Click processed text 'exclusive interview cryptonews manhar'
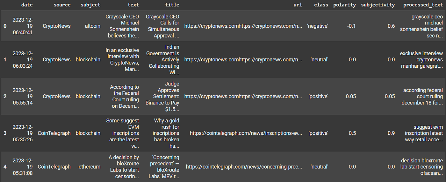The height and width of the screenshot is (182, 446). click(421, 59)
